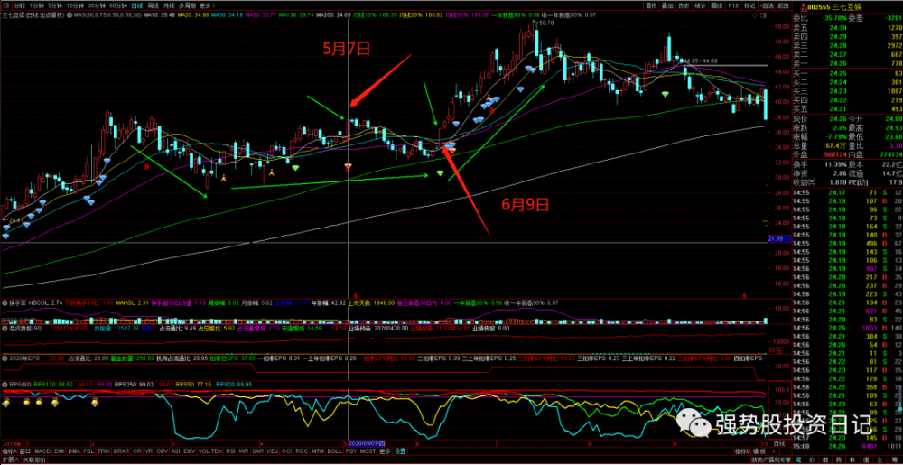The image size is (903, 465).
Task: Click the green diamond marker near September candles
Action: [666, 94]
